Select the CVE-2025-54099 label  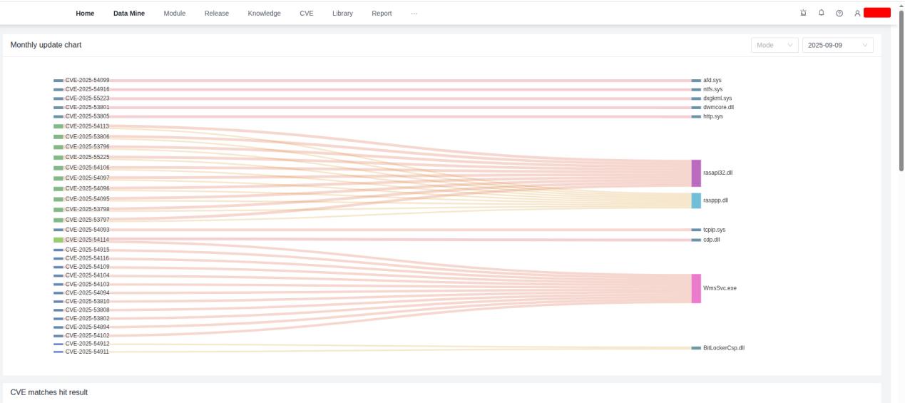(87, 81)
